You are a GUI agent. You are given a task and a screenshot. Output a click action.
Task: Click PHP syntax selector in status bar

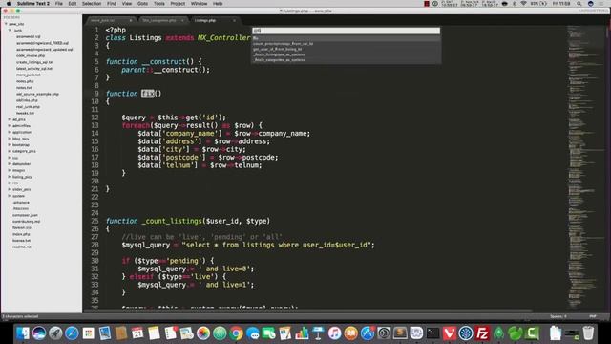pos(593,316)
